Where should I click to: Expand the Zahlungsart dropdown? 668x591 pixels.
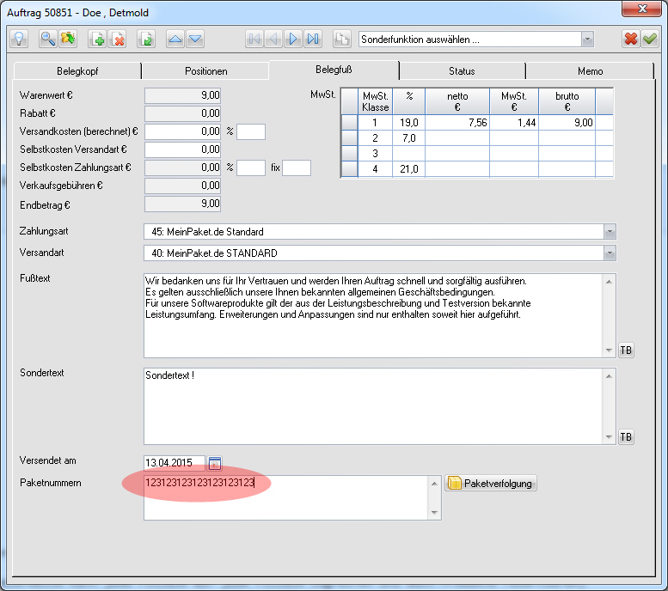pyautogui.click(x=610, y=232)
